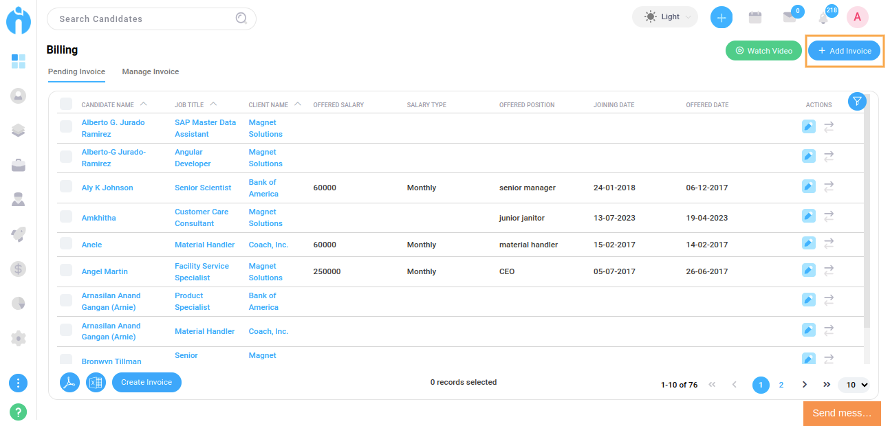
Task: Click the Add Invoice button
Action: click(844, 51)
